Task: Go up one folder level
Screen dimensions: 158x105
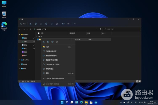Action: click(31, 29)
